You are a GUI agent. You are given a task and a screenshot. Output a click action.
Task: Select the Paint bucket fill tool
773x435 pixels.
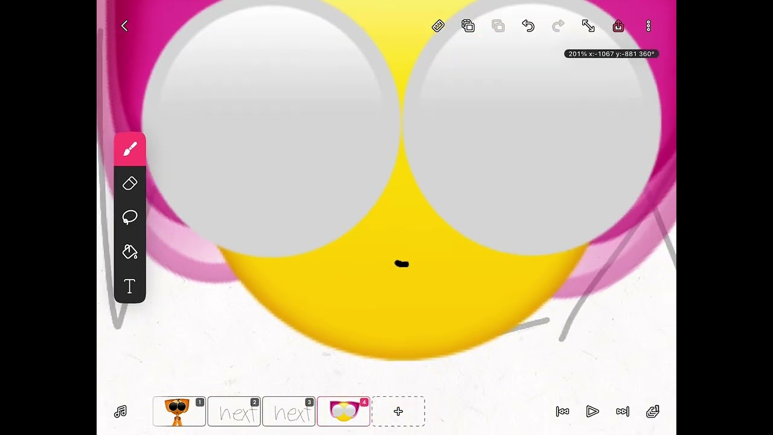130,252
